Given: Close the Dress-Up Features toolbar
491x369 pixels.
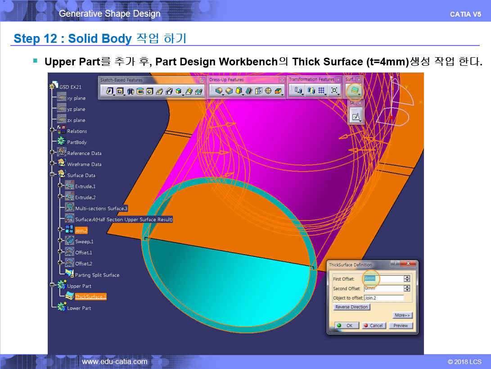Looking at the screenshot, I should click(x=282, y=80).
